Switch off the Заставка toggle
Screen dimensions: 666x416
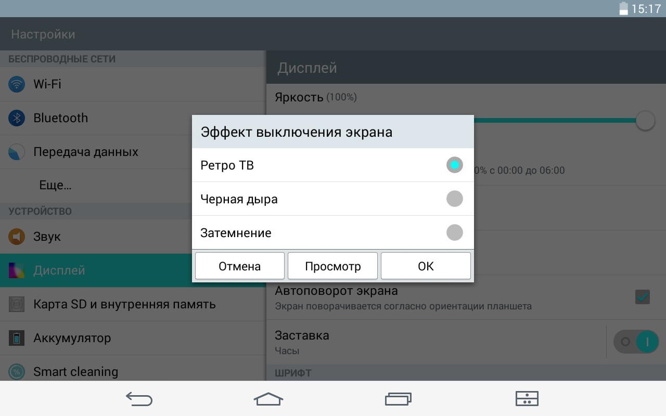coord(636,342)
